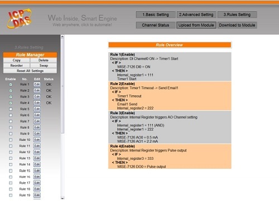The image size is (279, 201).
Task: Enable the Rule 7 checkbox
Action: 11,121
